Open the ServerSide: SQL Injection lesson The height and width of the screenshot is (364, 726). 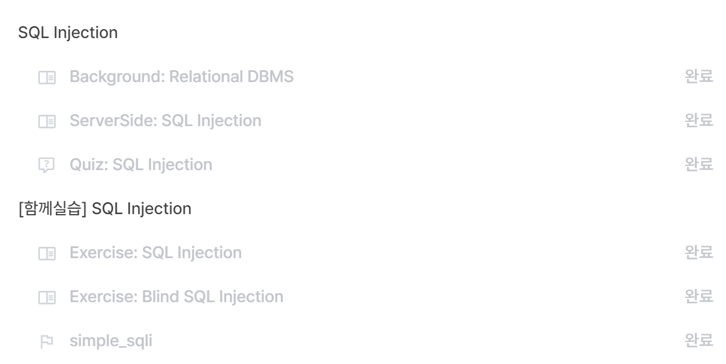tap(165, 121)
